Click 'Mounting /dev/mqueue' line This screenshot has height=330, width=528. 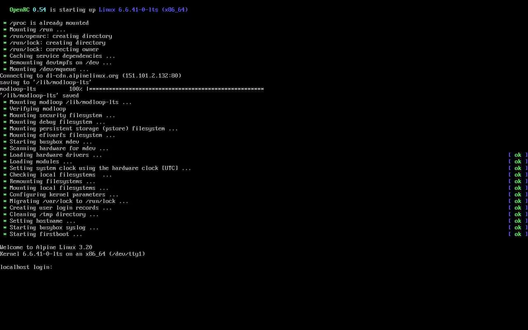point(46,69)
